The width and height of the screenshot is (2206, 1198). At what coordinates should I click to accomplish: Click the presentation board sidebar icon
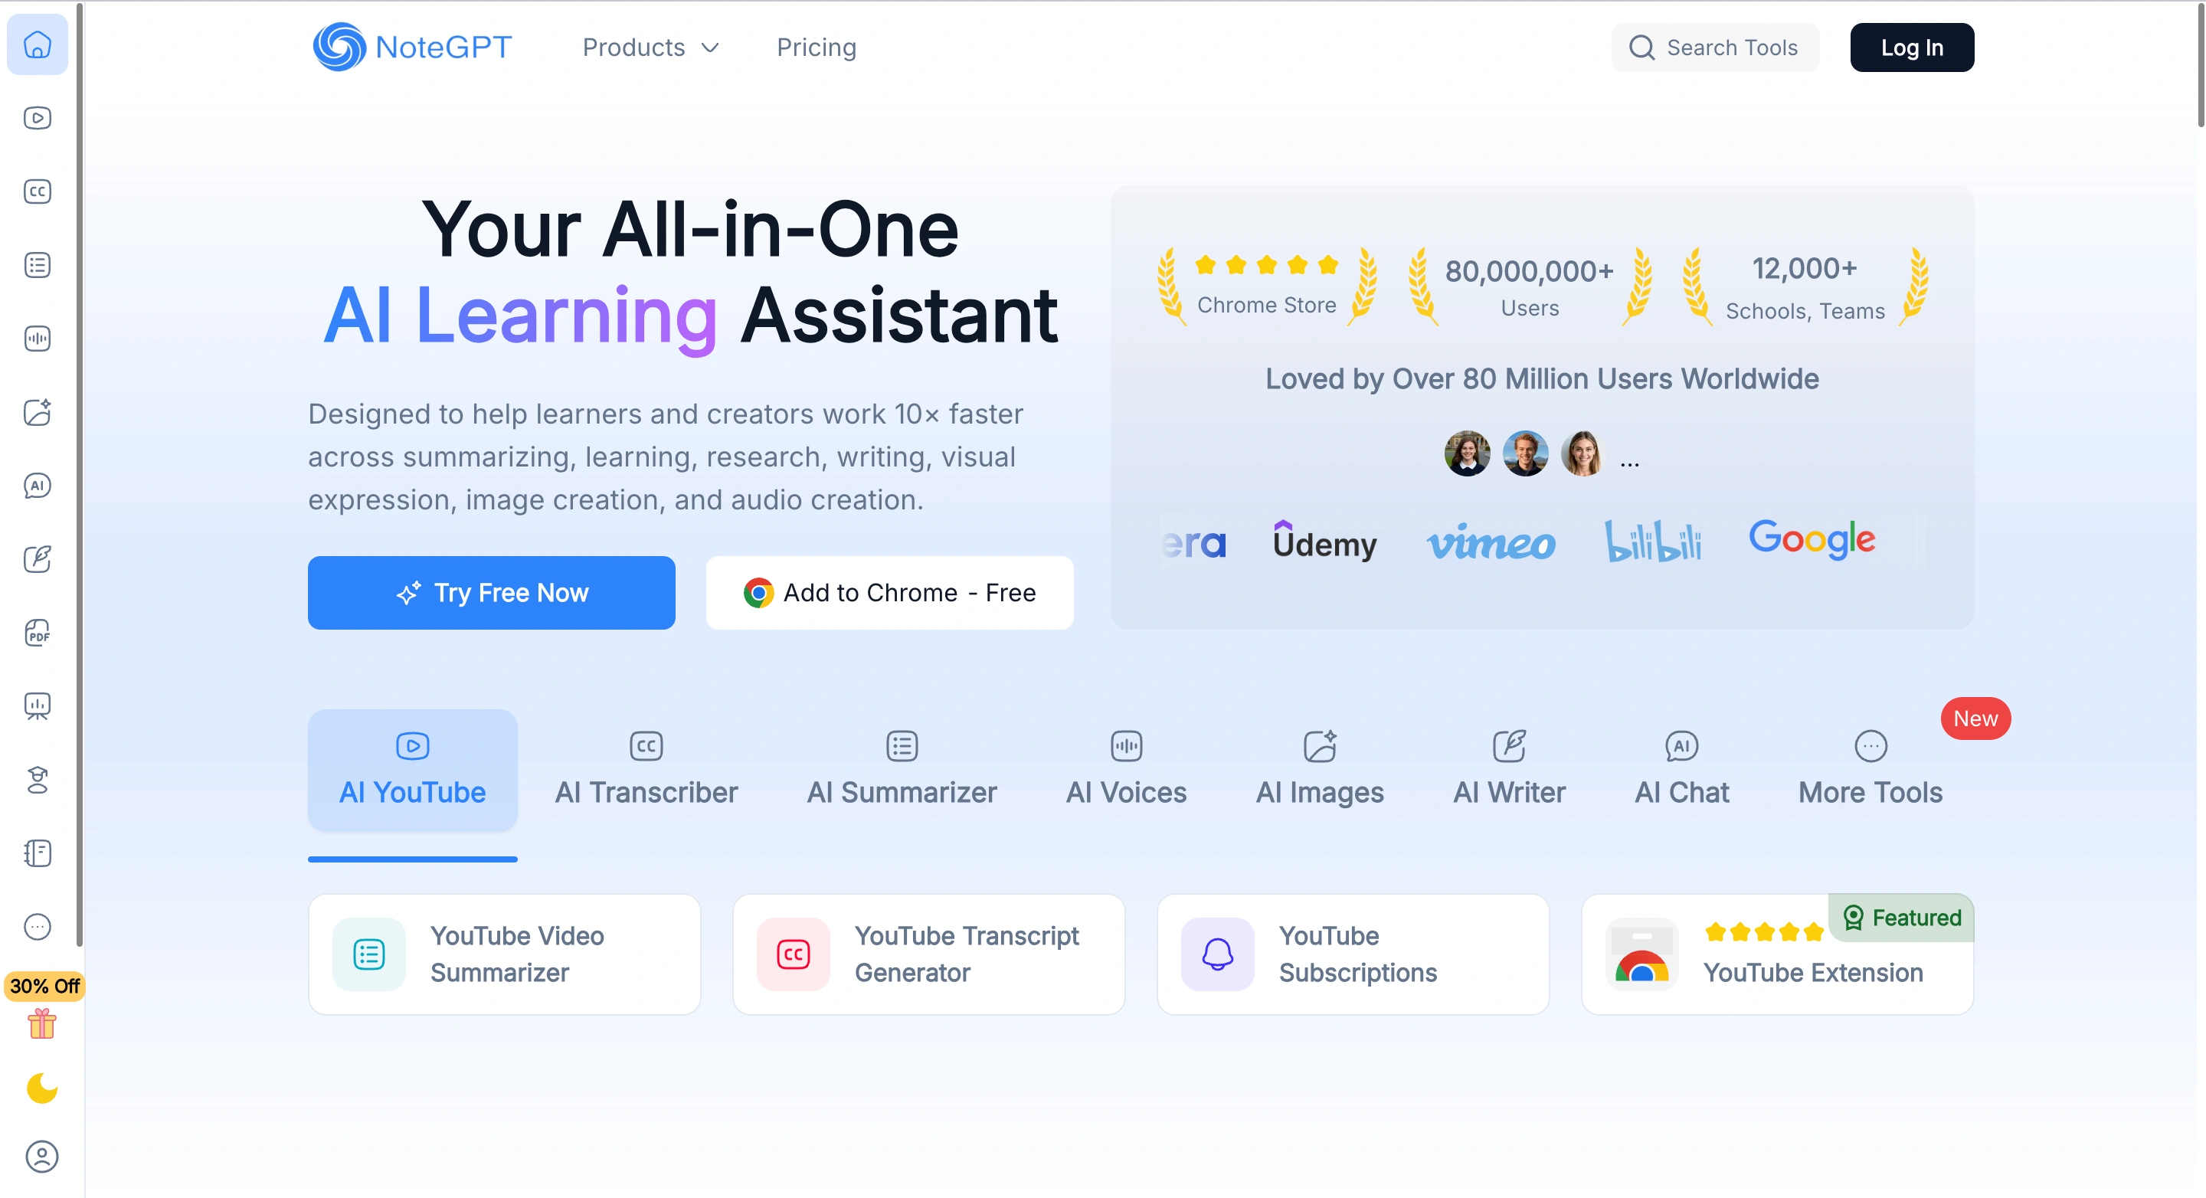click(37, 706)
